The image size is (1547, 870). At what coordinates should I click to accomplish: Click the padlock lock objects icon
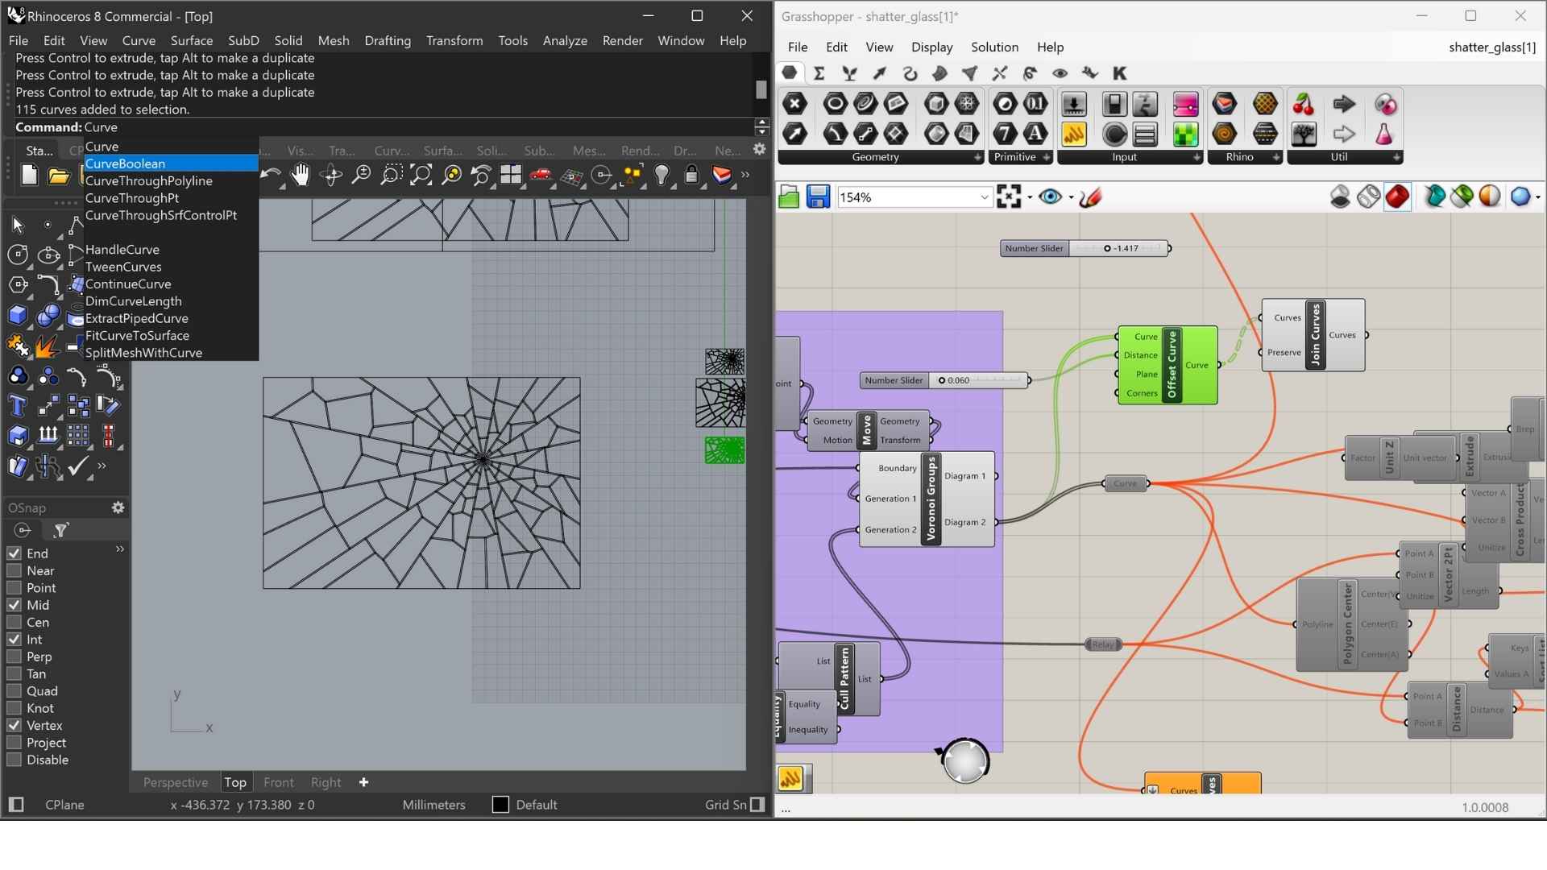(691, 175)
